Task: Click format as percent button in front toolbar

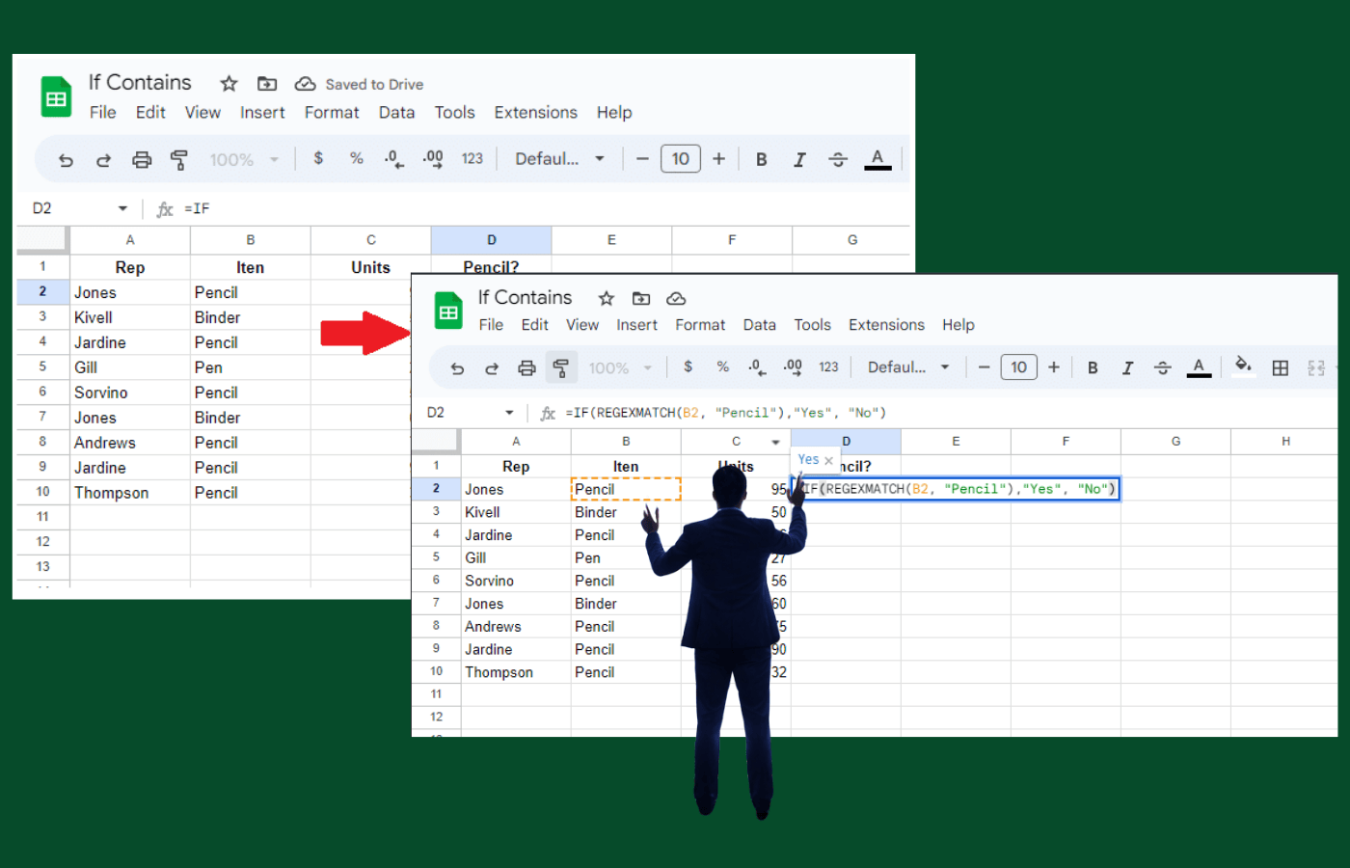Action: [722, 367]
